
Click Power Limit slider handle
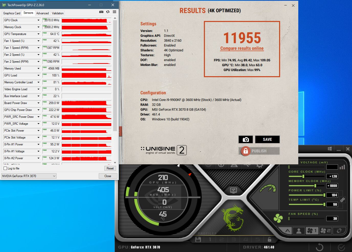[x=324, y=195]
